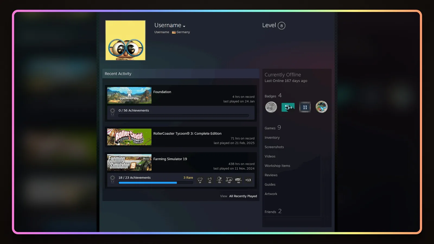Open the Friends 2 link
Image resolution: width=434 pixels, height=244 pixels.
click(x=273, y=211)
